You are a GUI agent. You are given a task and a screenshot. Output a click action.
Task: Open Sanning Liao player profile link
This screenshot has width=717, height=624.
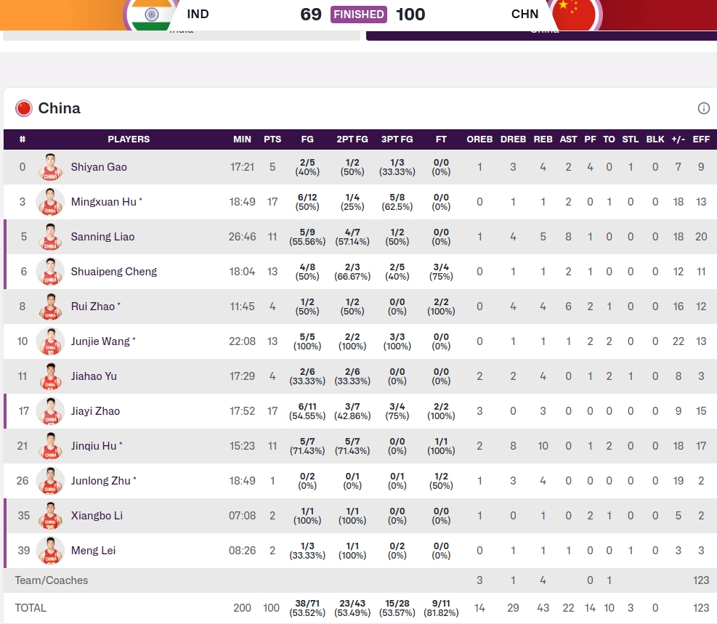(102, 236)
